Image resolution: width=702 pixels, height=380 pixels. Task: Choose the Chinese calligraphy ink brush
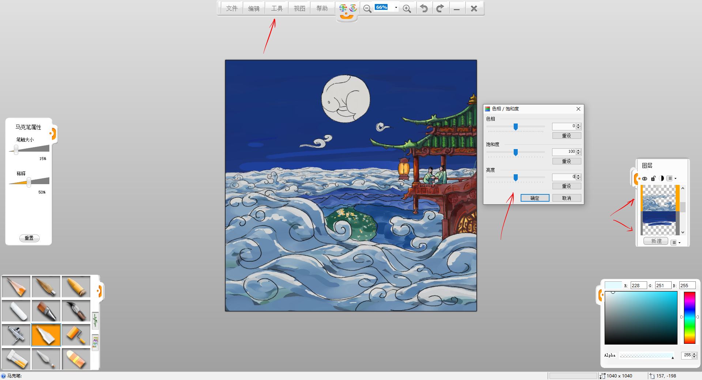pyautogui.click(x=76, y=311)
